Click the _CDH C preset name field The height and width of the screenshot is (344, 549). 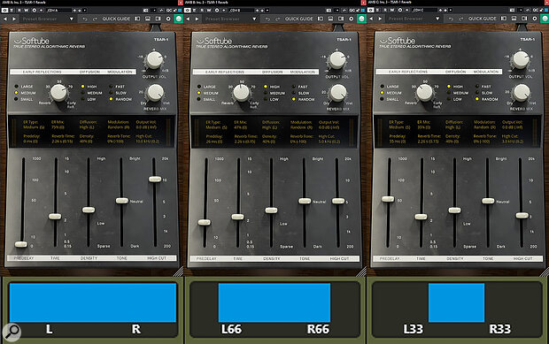click(425, 10)
